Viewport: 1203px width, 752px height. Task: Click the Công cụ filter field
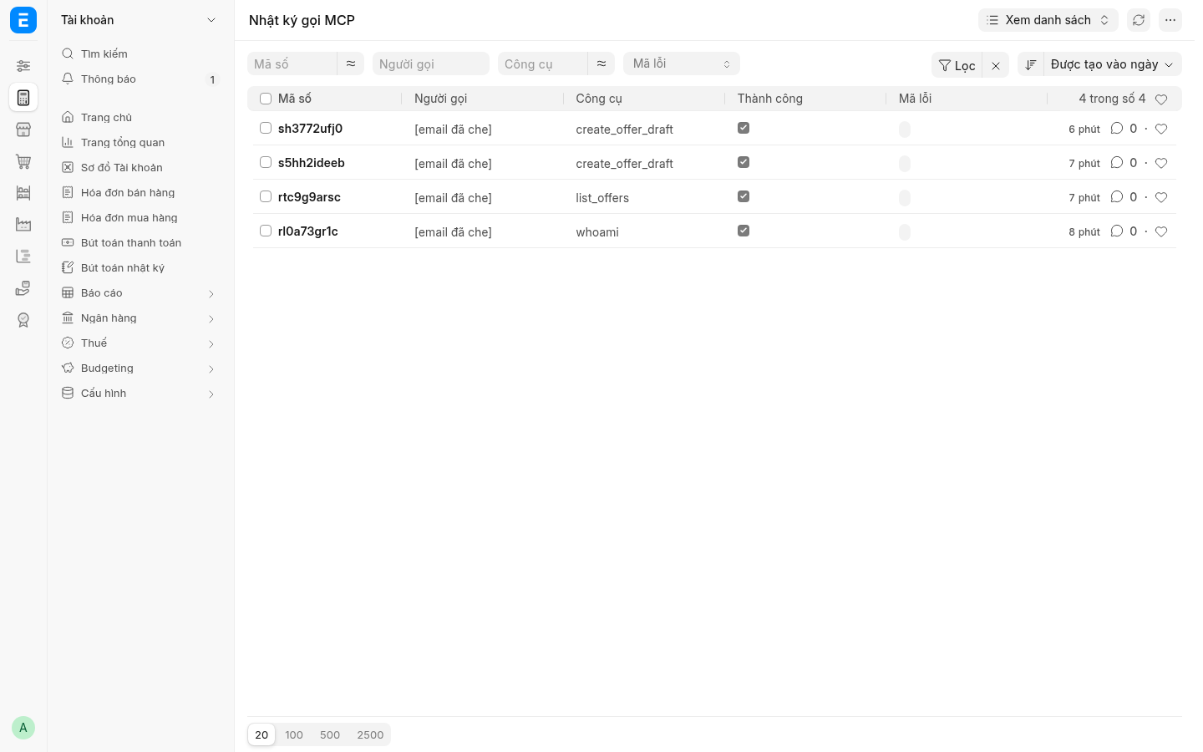click(x=543, y=64)
